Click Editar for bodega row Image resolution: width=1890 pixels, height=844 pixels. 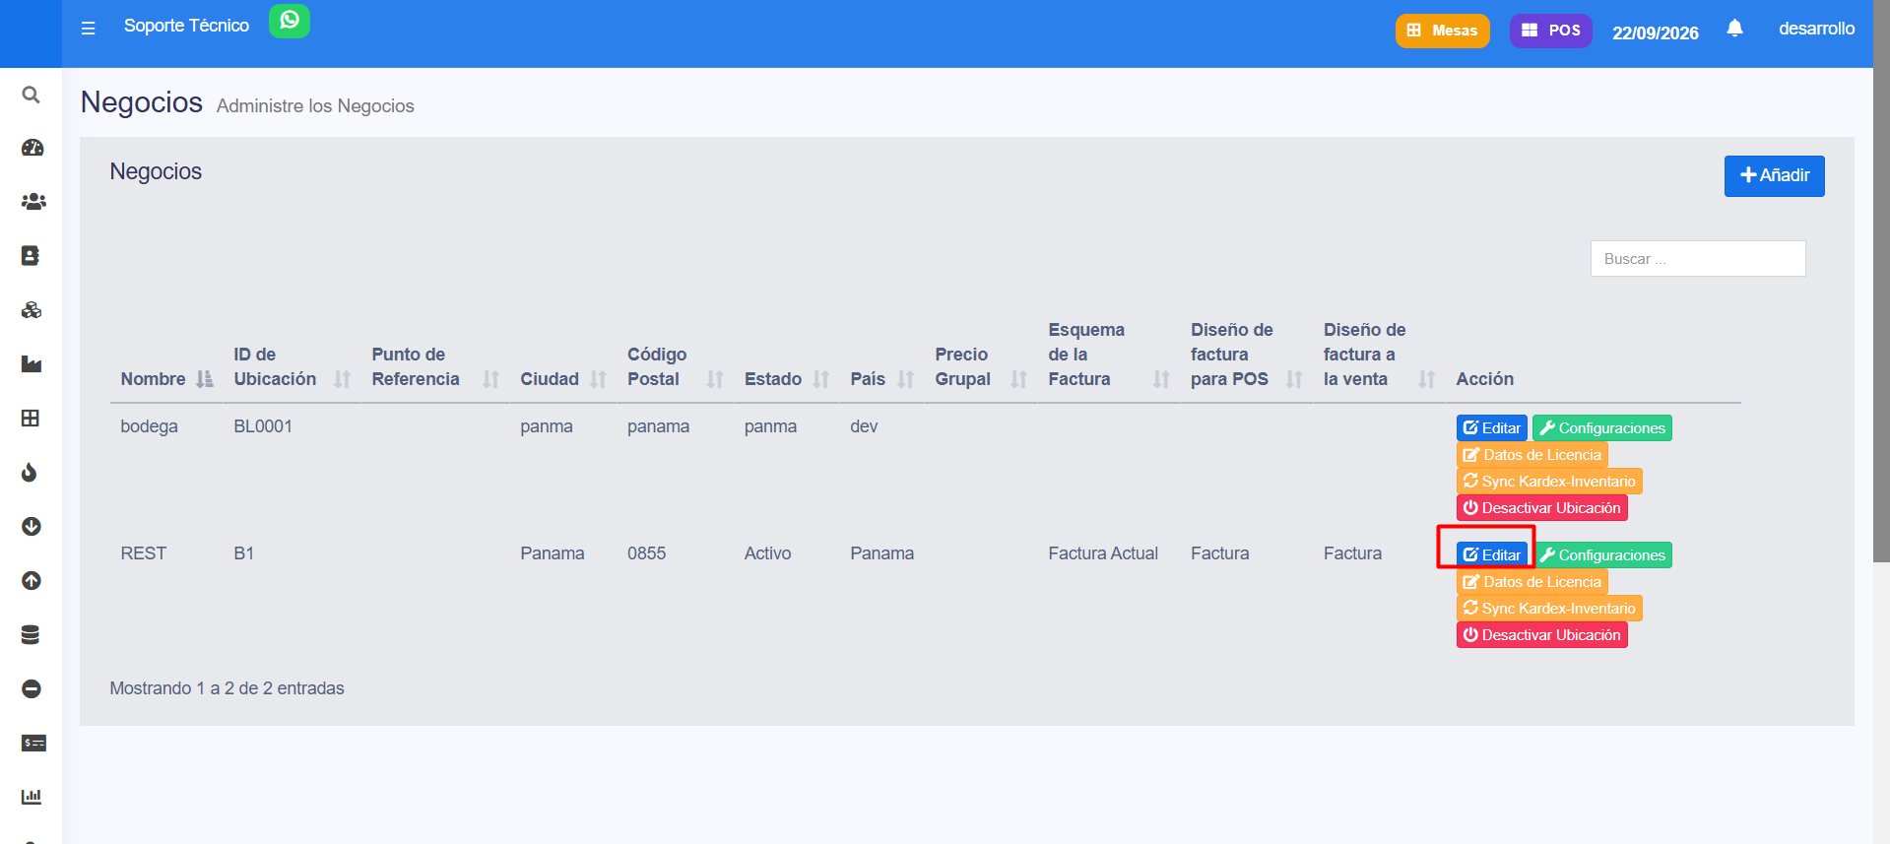1491,427
